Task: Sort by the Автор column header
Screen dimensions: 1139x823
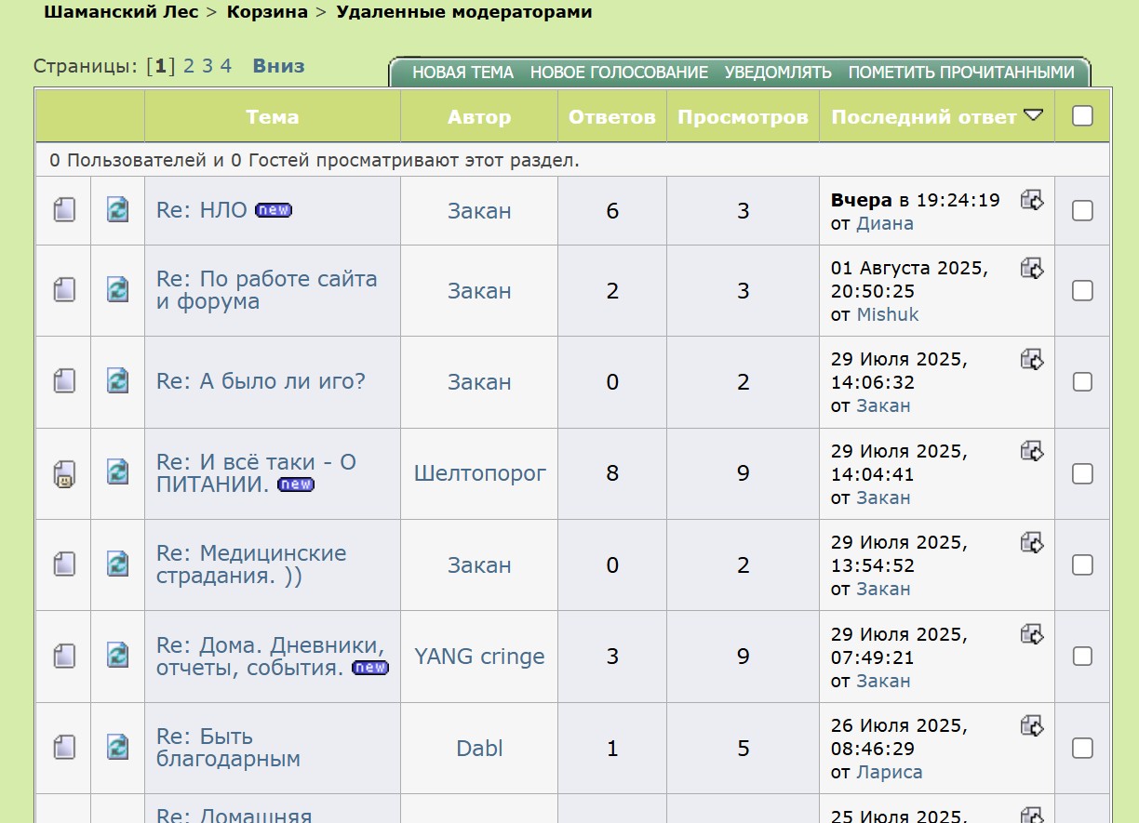Action: (479, 117)
